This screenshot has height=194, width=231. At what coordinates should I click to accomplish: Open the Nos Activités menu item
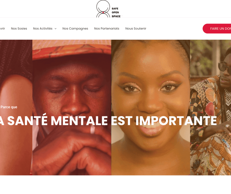43,29
